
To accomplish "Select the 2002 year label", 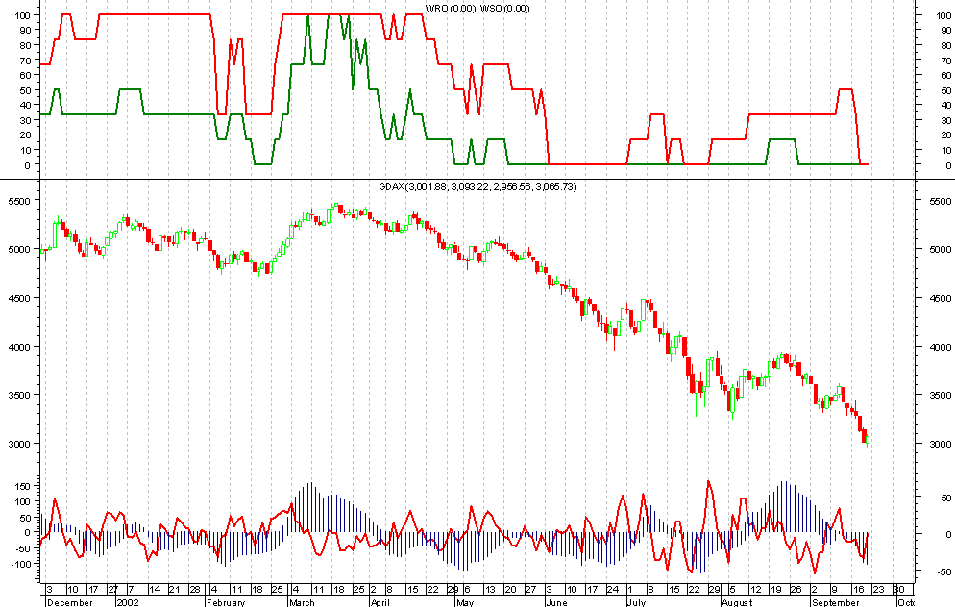I will (127, 602).
